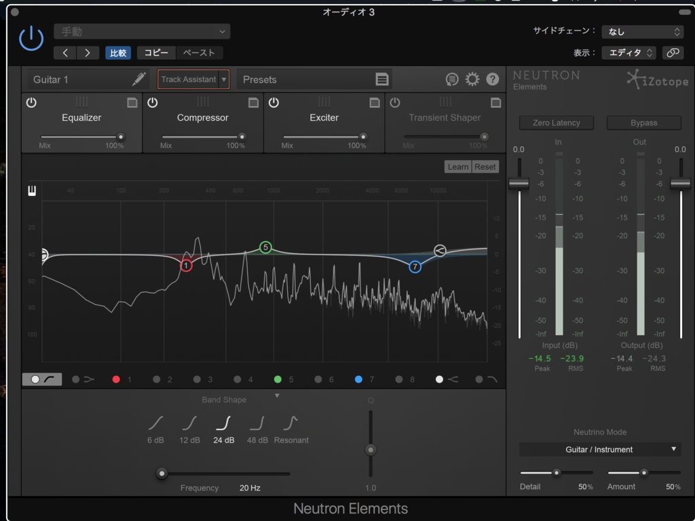Choose 24 dB filter slope shape
Viewport: 695px width, 521px height.
[x=224, y=429]
